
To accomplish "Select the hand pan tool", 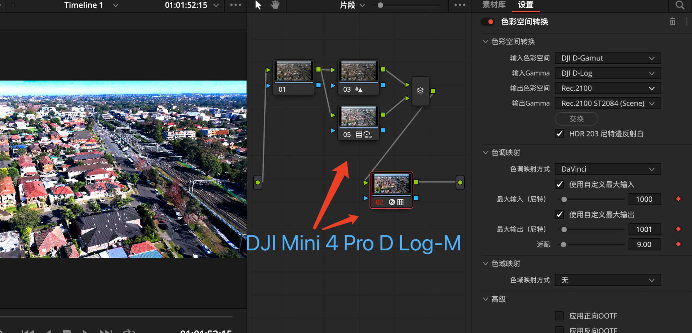I will point(275,5).
